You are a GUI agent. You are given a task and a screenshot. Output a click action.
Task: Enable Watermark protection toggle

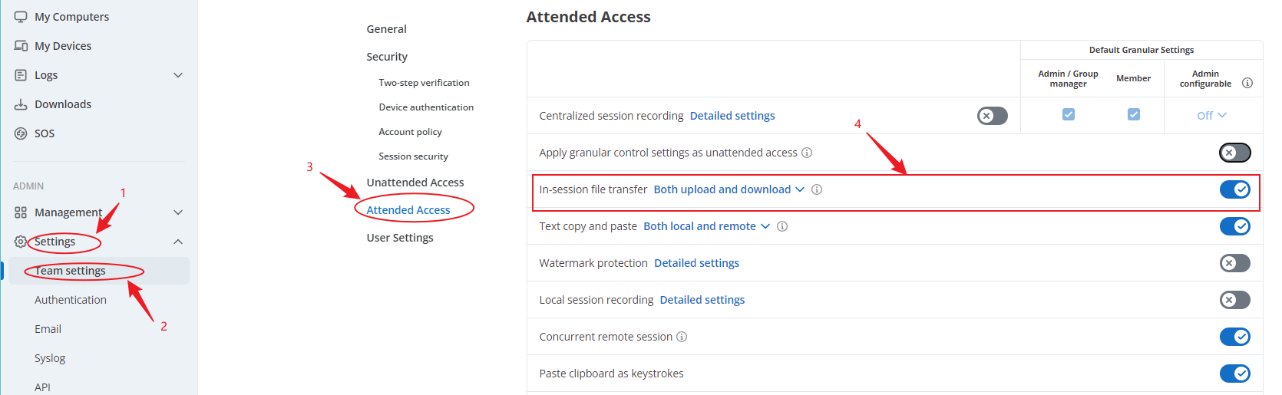1234,263
